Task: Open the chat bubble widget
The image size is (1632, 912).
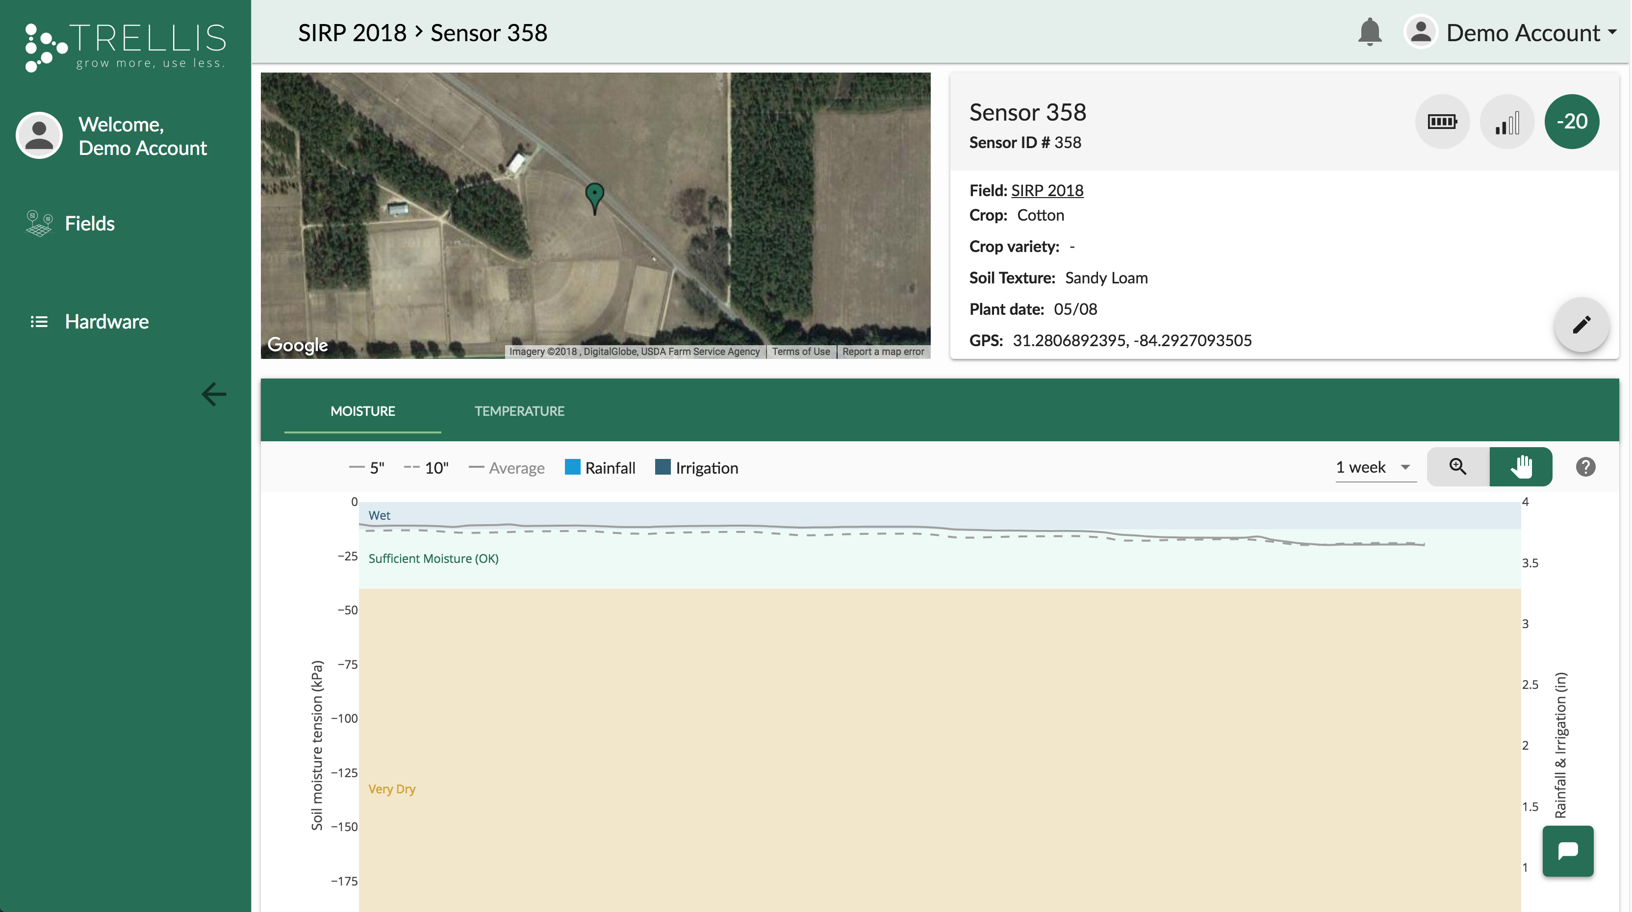Action: tap(1567, 851)
